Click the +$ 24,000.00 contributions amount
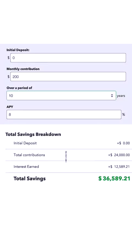The height and width of the screenshot is (235, 132). point(119,155)
